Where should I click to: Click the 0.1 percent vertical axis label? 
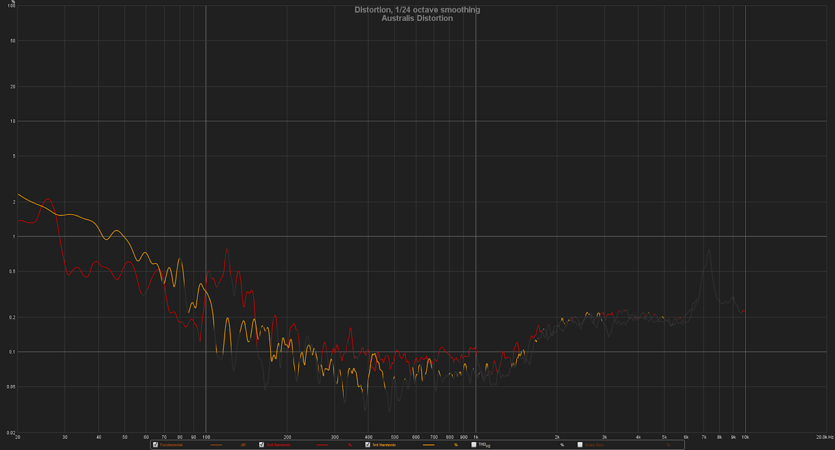pyautogui.click(x=13, y=352)
